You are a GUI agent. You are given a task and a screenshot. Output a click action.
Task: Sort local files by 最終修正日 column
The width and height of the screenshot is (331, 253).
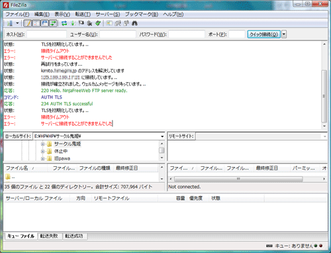pos(136,168)
